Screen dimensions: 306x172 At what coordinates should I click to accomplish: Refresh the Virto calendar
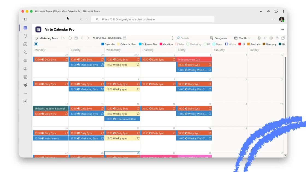(x=70, y=38)
